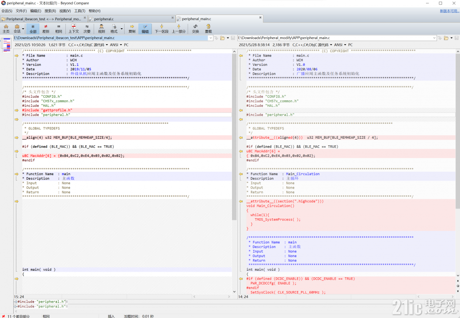Expand the 格式 toolbar dropdown arrow
Image resolution: width=460 pixels, height=318 pixels.
(x=122, y=29)
